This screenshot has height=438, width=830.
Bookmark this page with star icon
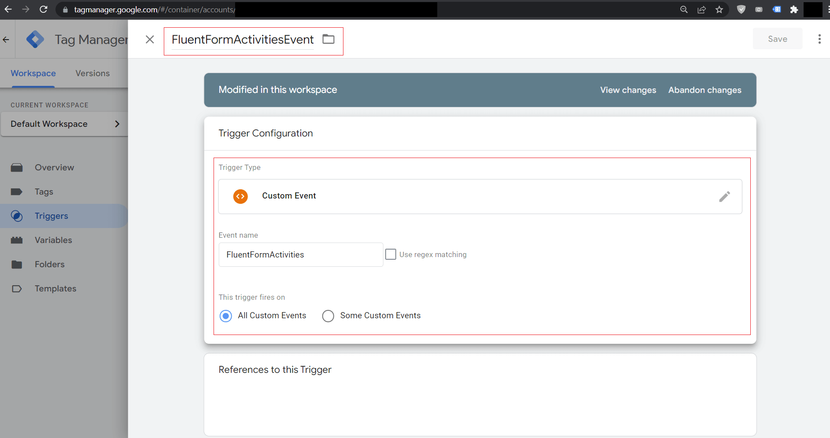(x=719, y=10)
